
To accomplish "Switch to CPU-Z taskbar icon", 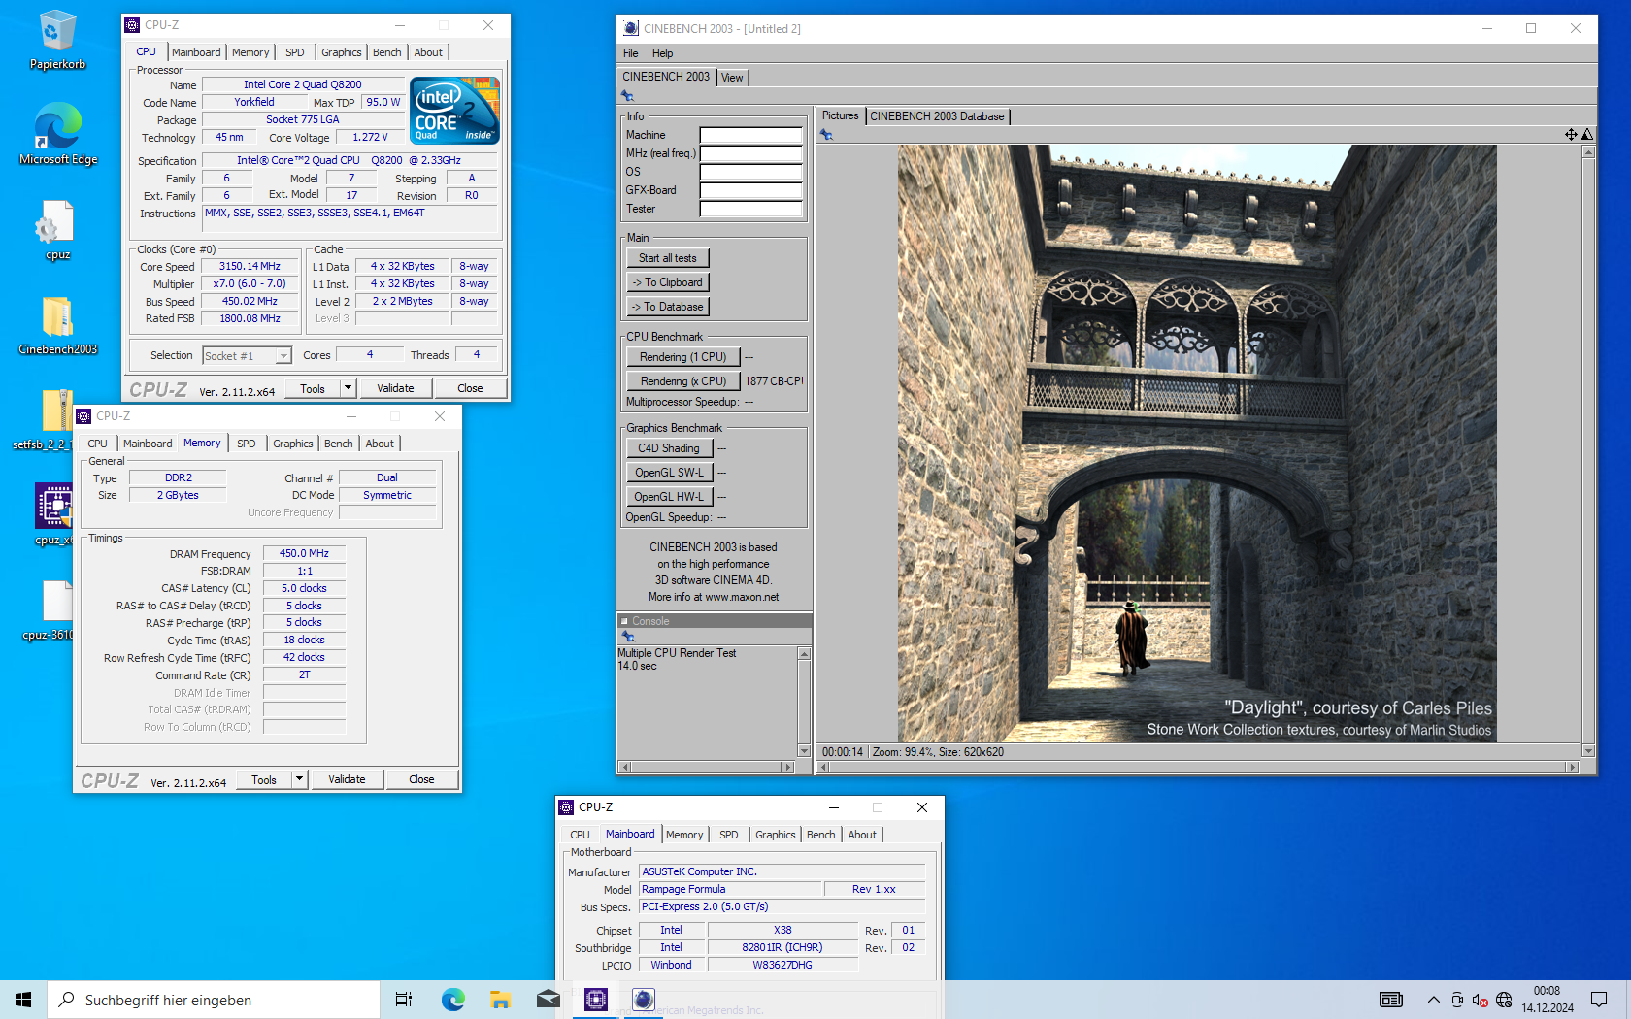I will pos(595,1000).
